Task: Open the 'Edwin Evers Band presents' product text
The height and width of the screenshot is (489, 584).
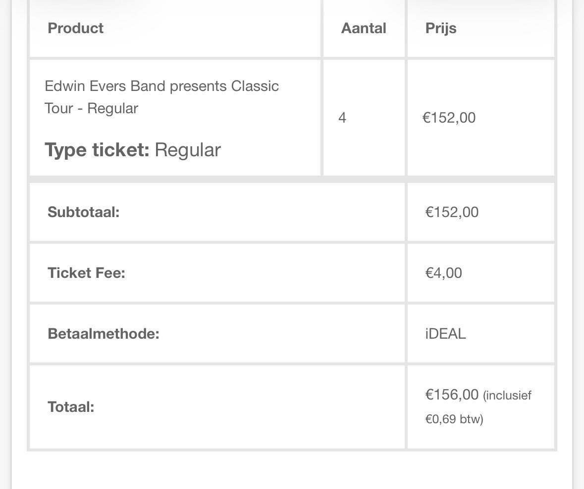Action: 136,86
